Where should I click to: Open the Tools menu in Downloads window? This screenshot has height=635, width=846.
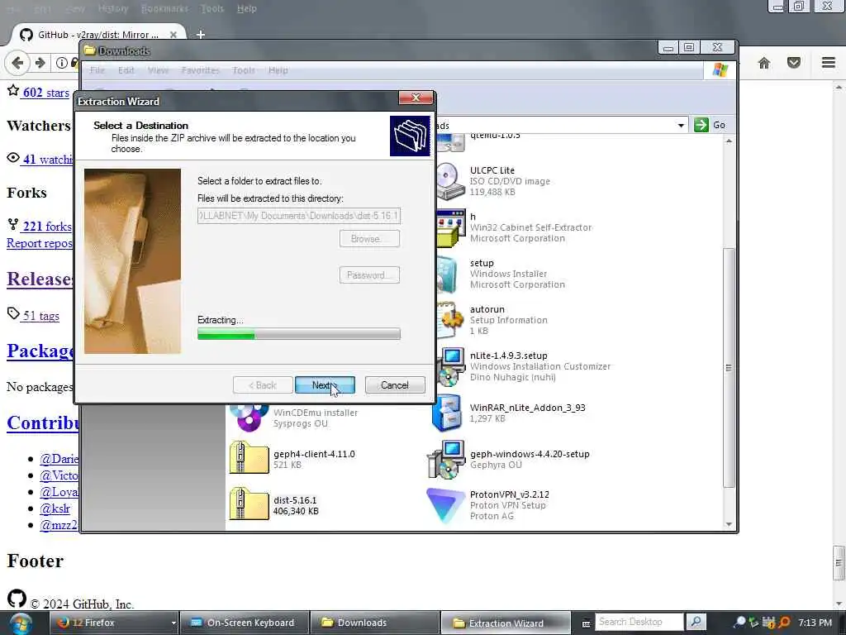(244, 70)
